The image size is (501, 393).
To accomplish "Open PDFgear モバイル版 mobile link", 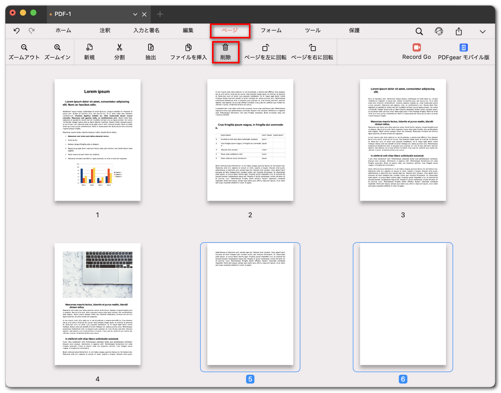I will [464, 47].
